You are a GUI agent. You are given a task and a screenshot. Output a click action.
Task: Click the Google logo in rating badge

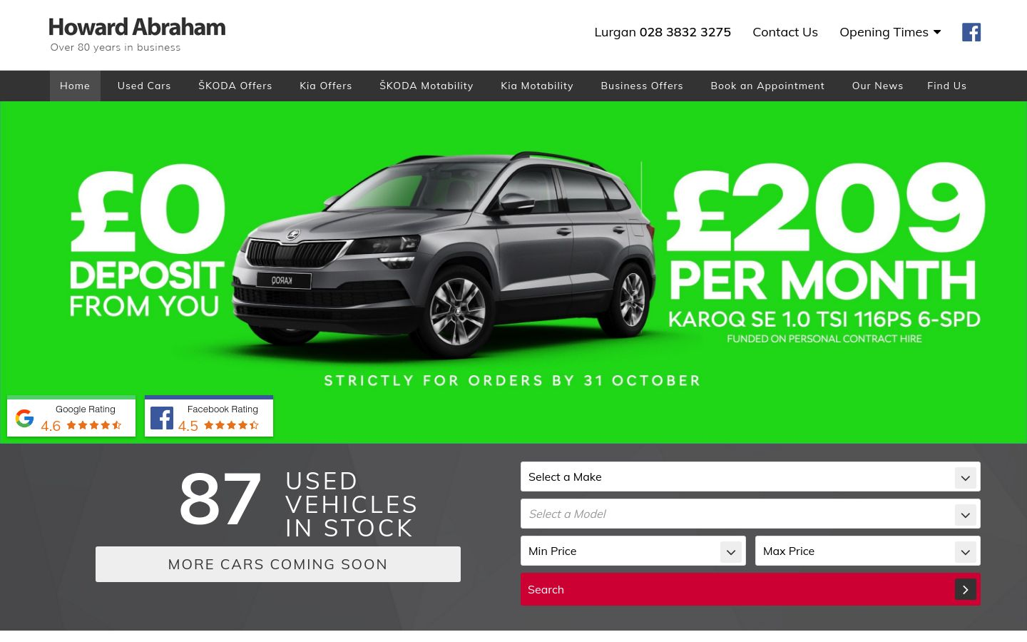[25, 418]
